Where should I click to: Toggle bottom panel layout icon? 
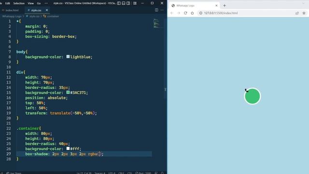click(x=124, y=3)
